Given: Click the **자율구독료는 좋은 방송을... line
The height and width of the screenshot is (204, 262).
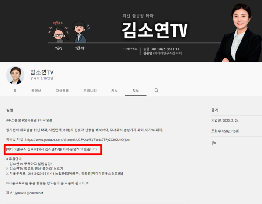Looking at the screenshot, I should coord(47,183).
